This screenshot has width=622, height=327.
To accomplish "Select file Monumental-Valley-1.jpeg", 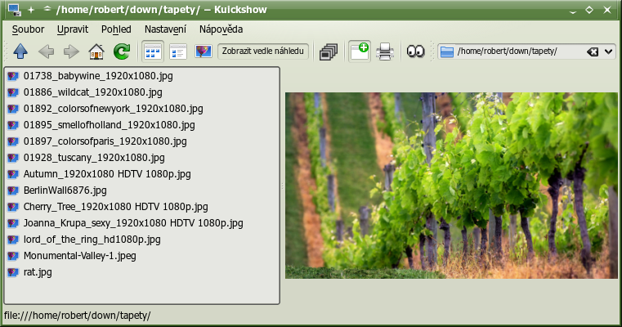I will click(x=80, y=256).
